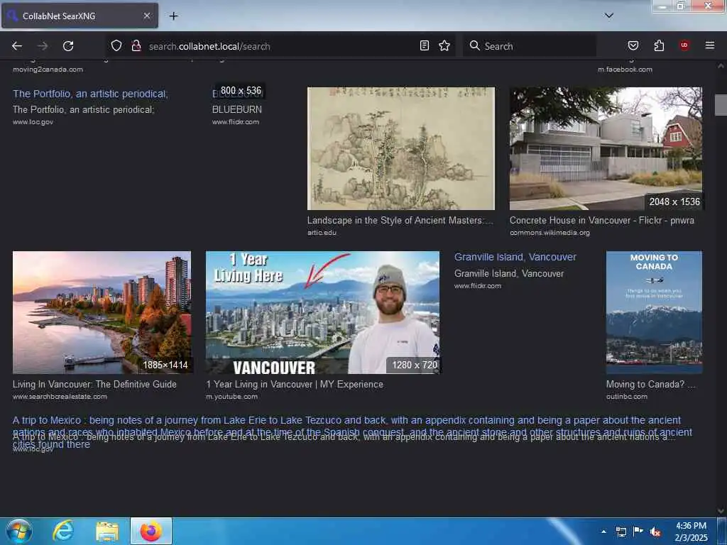This screenshot has width=727, height=545.
Task: Open Save to Pocket icon
Action: (633, 45)
